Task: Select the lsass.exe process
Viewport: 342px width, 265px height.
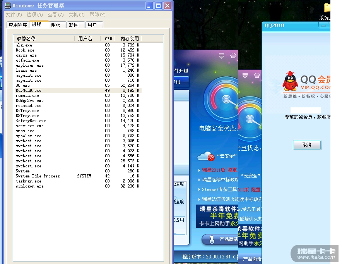Action: pos(78,71)
